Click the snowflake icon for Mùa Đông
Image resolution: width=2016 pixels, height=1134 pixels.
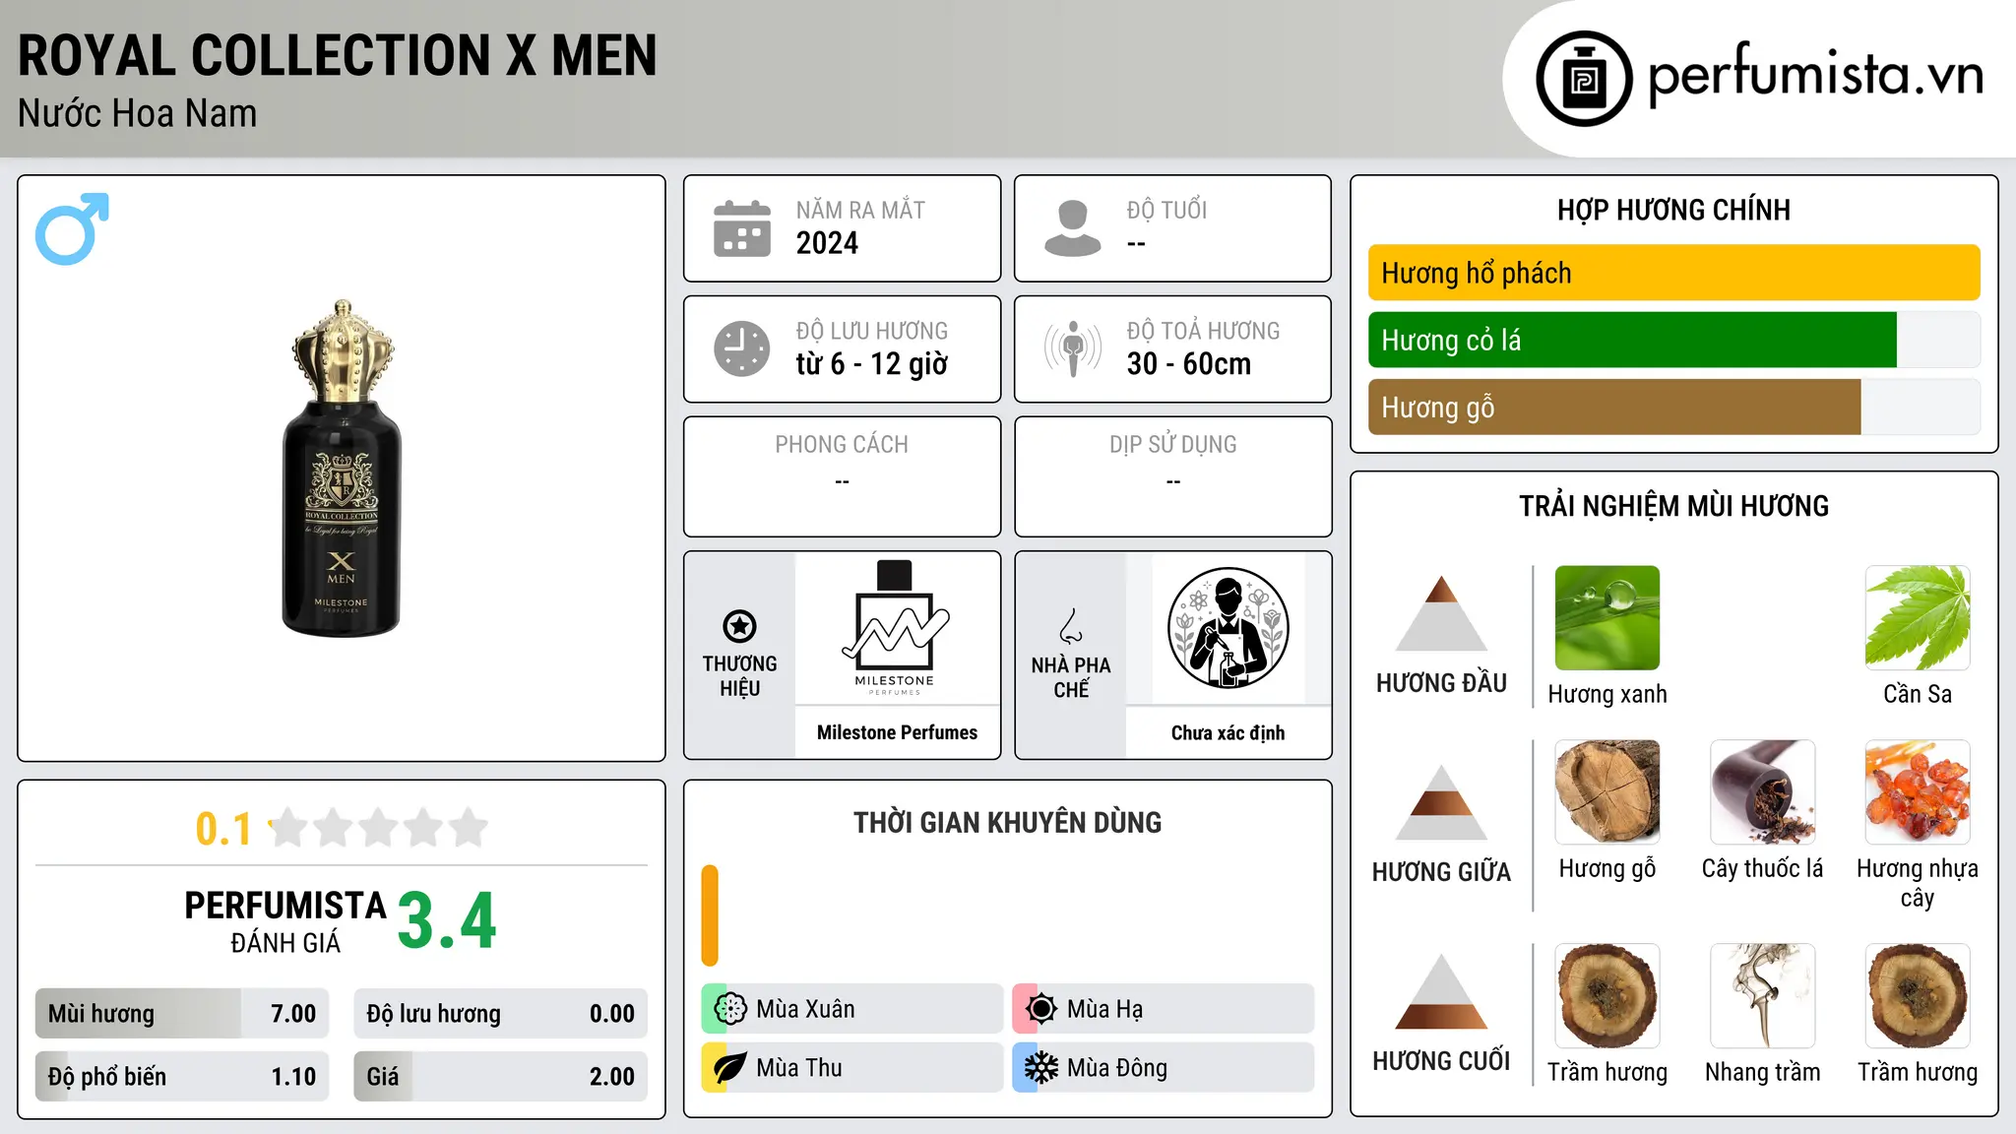point(1040,1068)
